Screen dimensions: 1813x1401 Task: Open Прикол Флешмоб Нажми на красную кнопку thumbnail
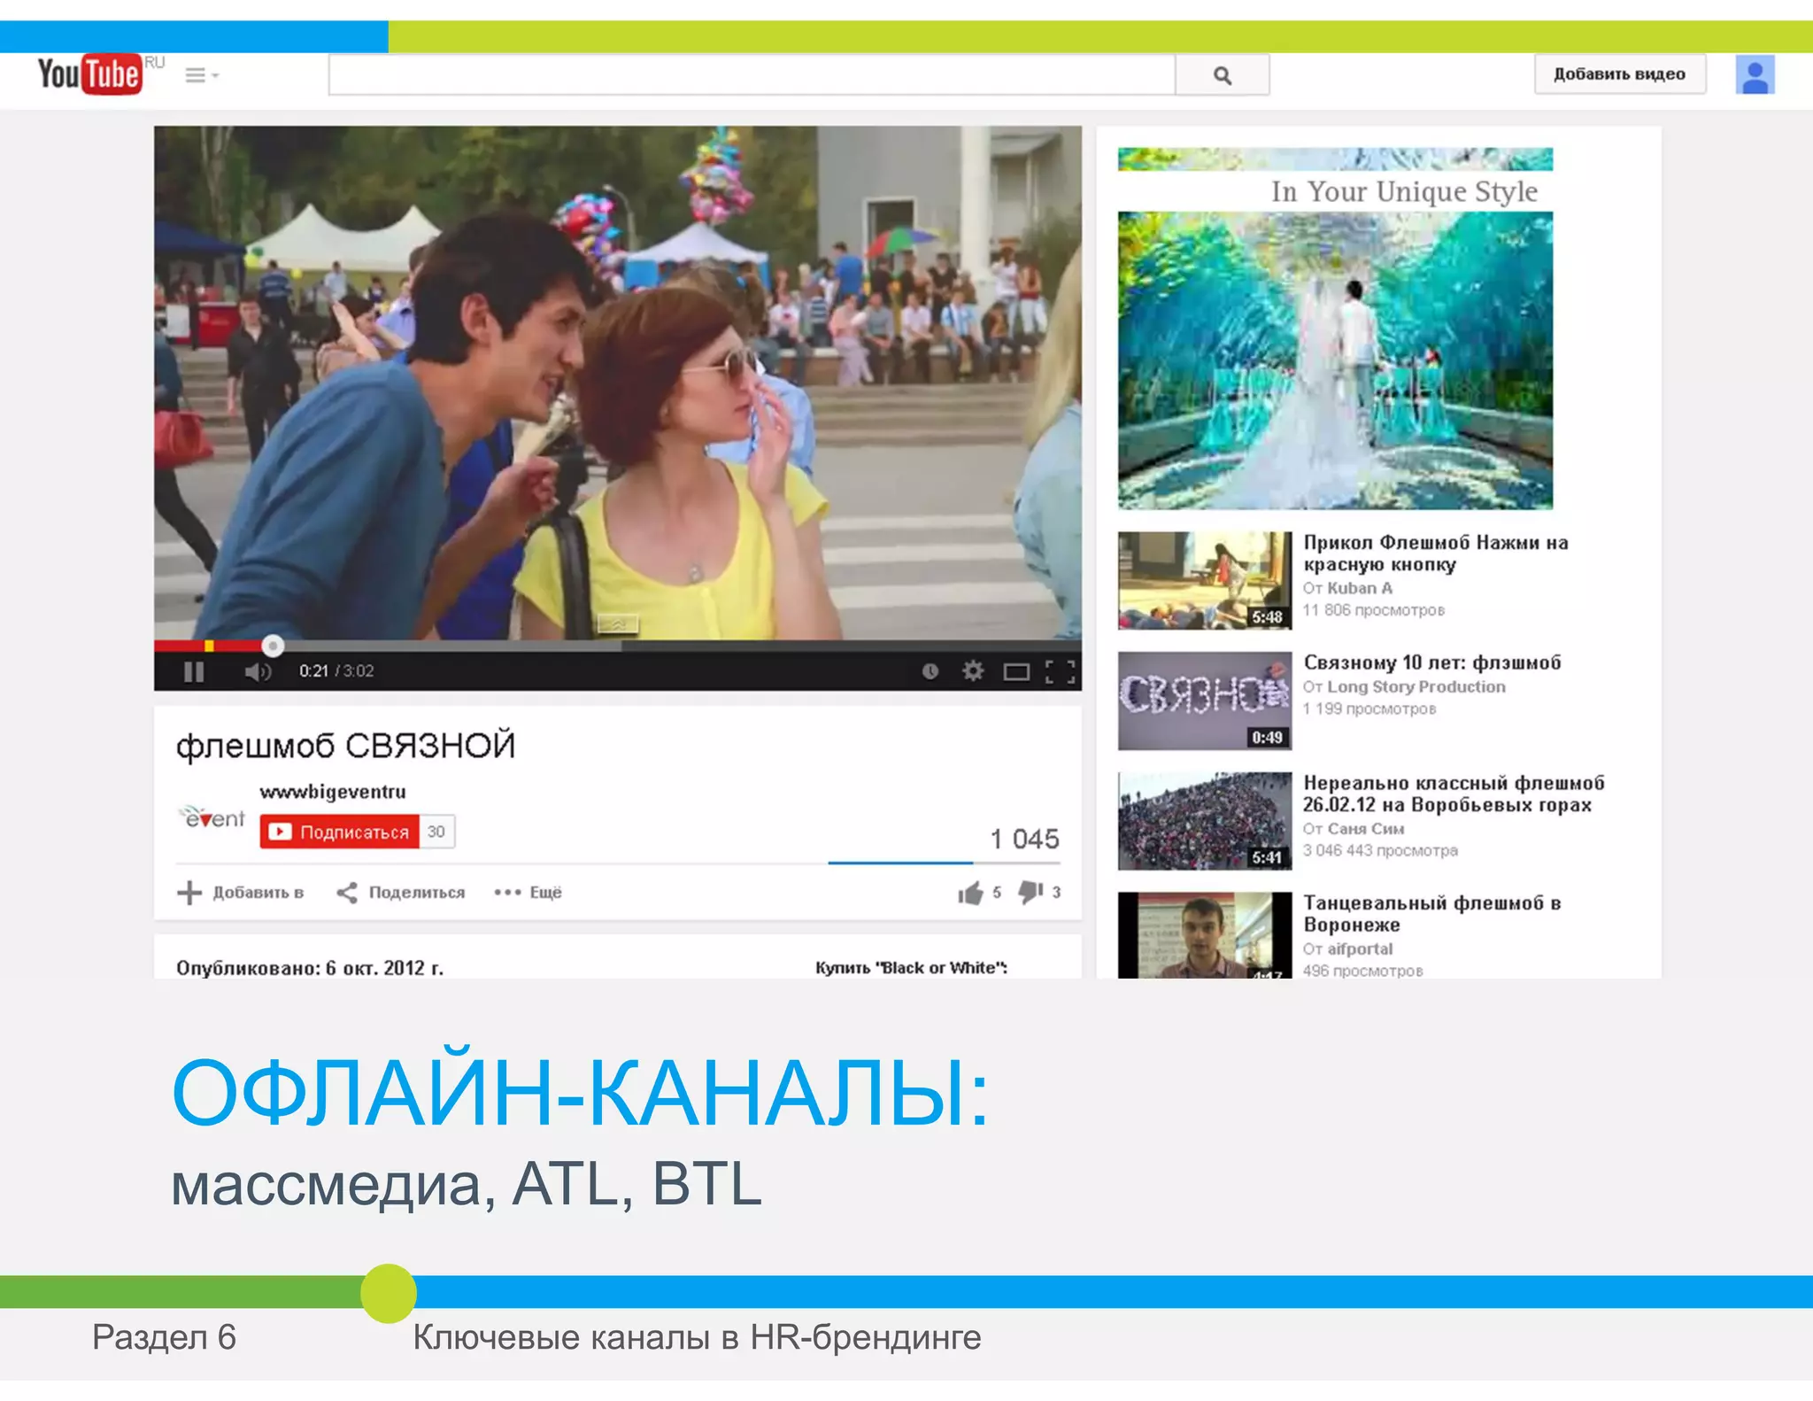pos(1205,580)
